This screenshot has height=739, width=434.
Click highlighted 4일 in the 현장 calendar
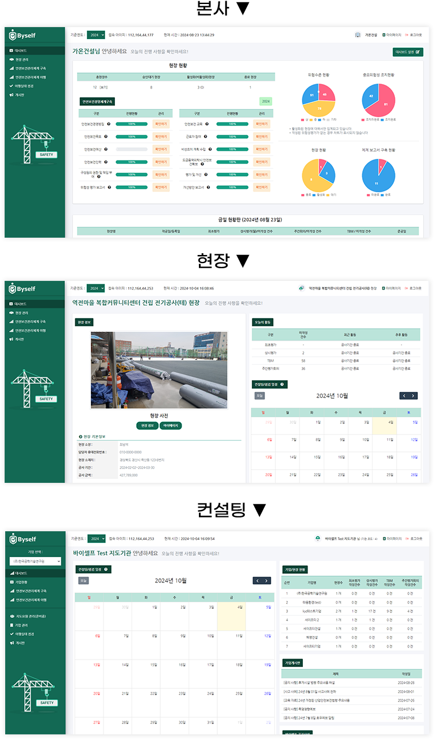pos(384,426)
